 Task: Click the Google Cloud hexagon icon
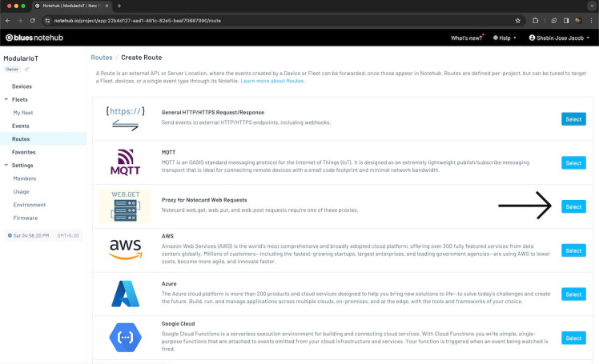pyautogui.click(x=125, y=338)
